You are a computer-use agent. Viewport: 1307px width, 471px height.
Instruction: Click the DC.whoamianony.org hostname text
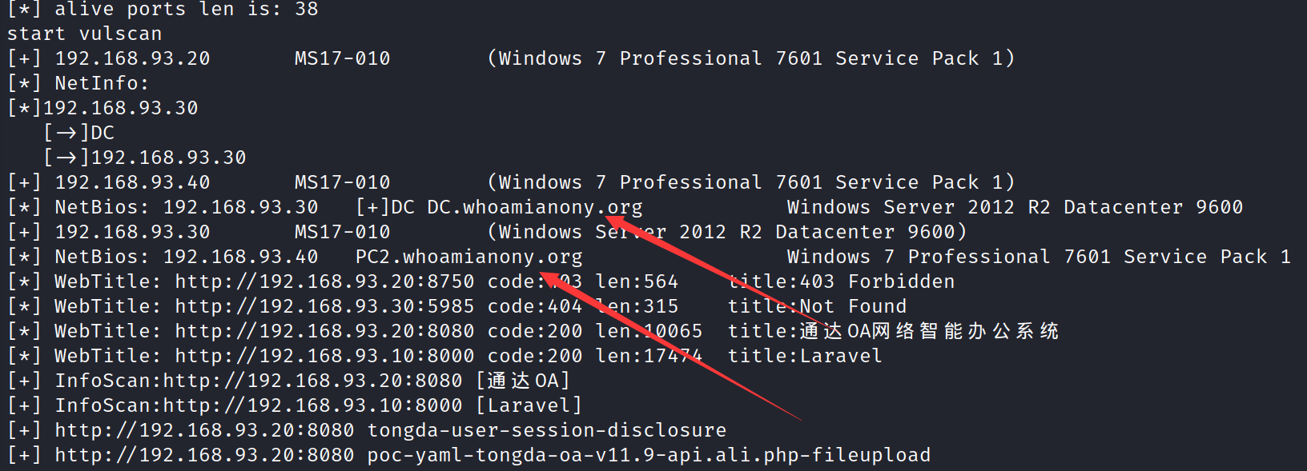(x=534, y=207)
